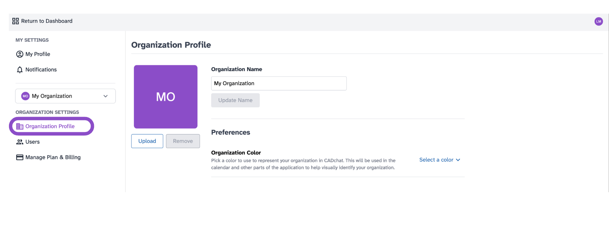Click the Users people icon
Screen dimensions: 609x232
tap(20, 142)
